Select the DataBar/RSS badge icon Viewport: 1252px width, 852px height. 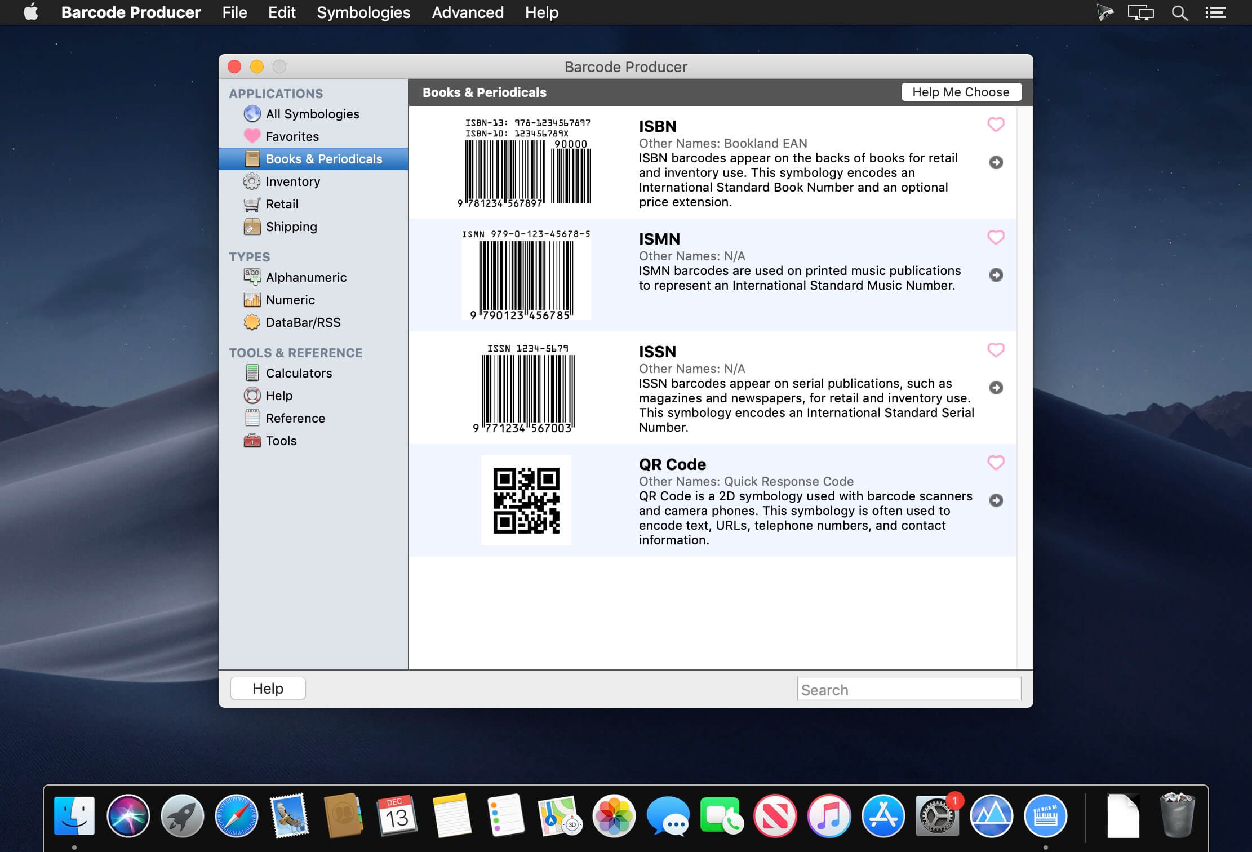pyautogui.click(x=252, y=322)
